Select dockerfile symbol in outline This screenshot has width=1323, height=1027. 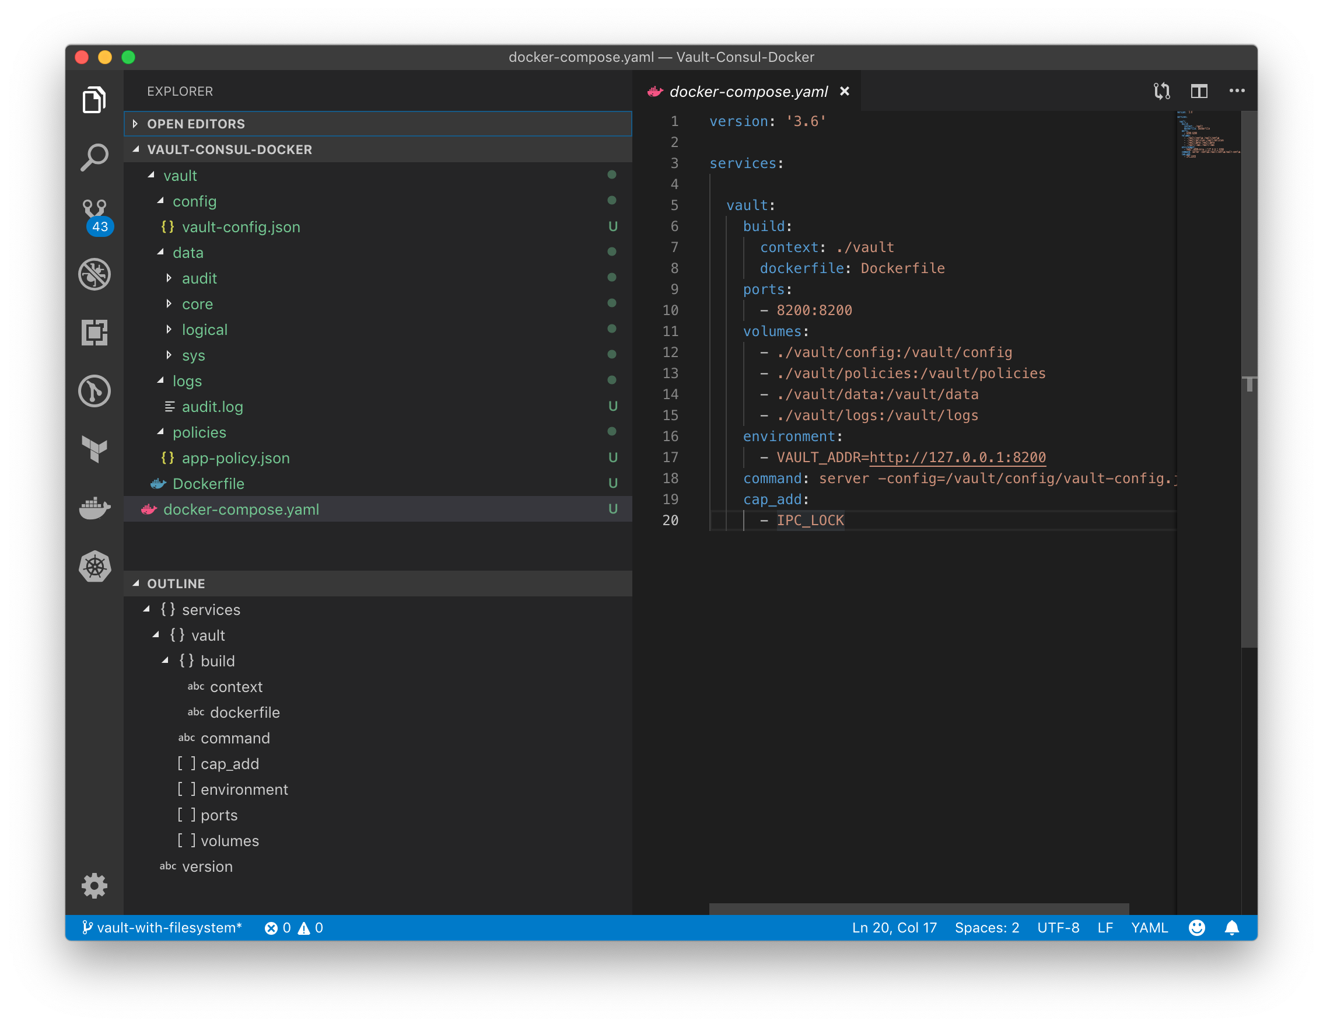(378, 712)
